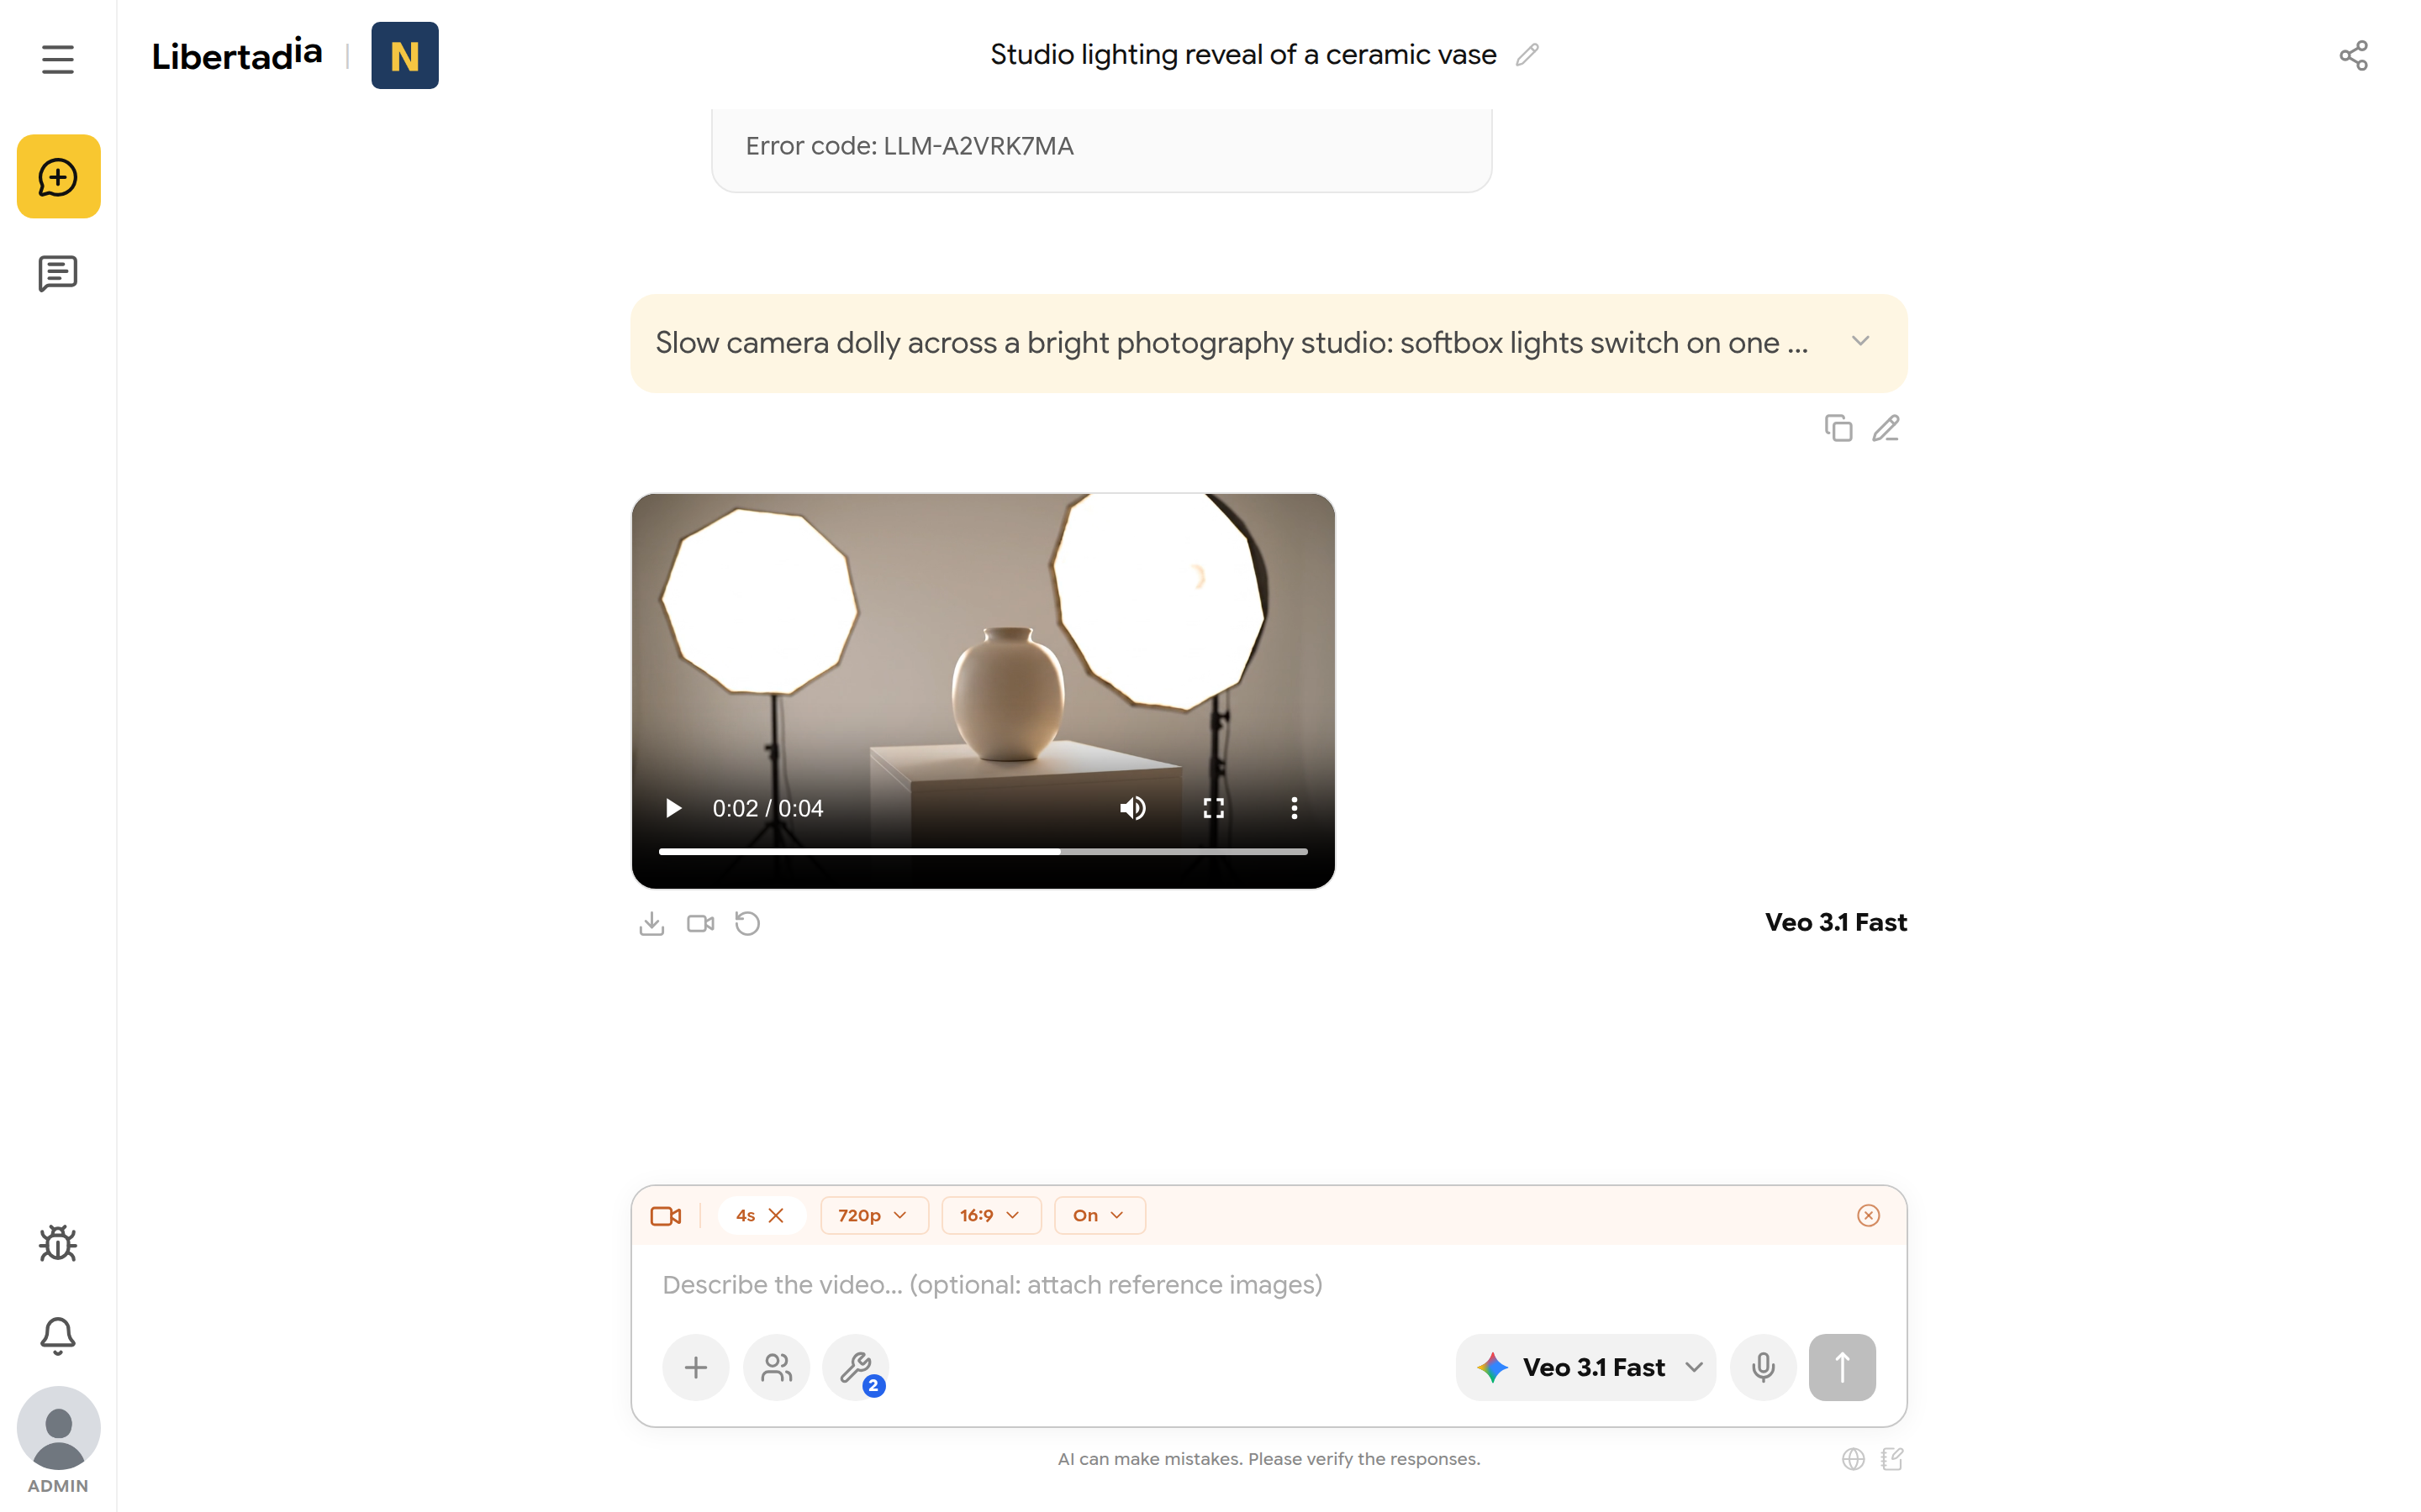This screenshot has height=1512, width=2421.
Task: Open the hamburger sidebar menu
Action: coord(58,59)
